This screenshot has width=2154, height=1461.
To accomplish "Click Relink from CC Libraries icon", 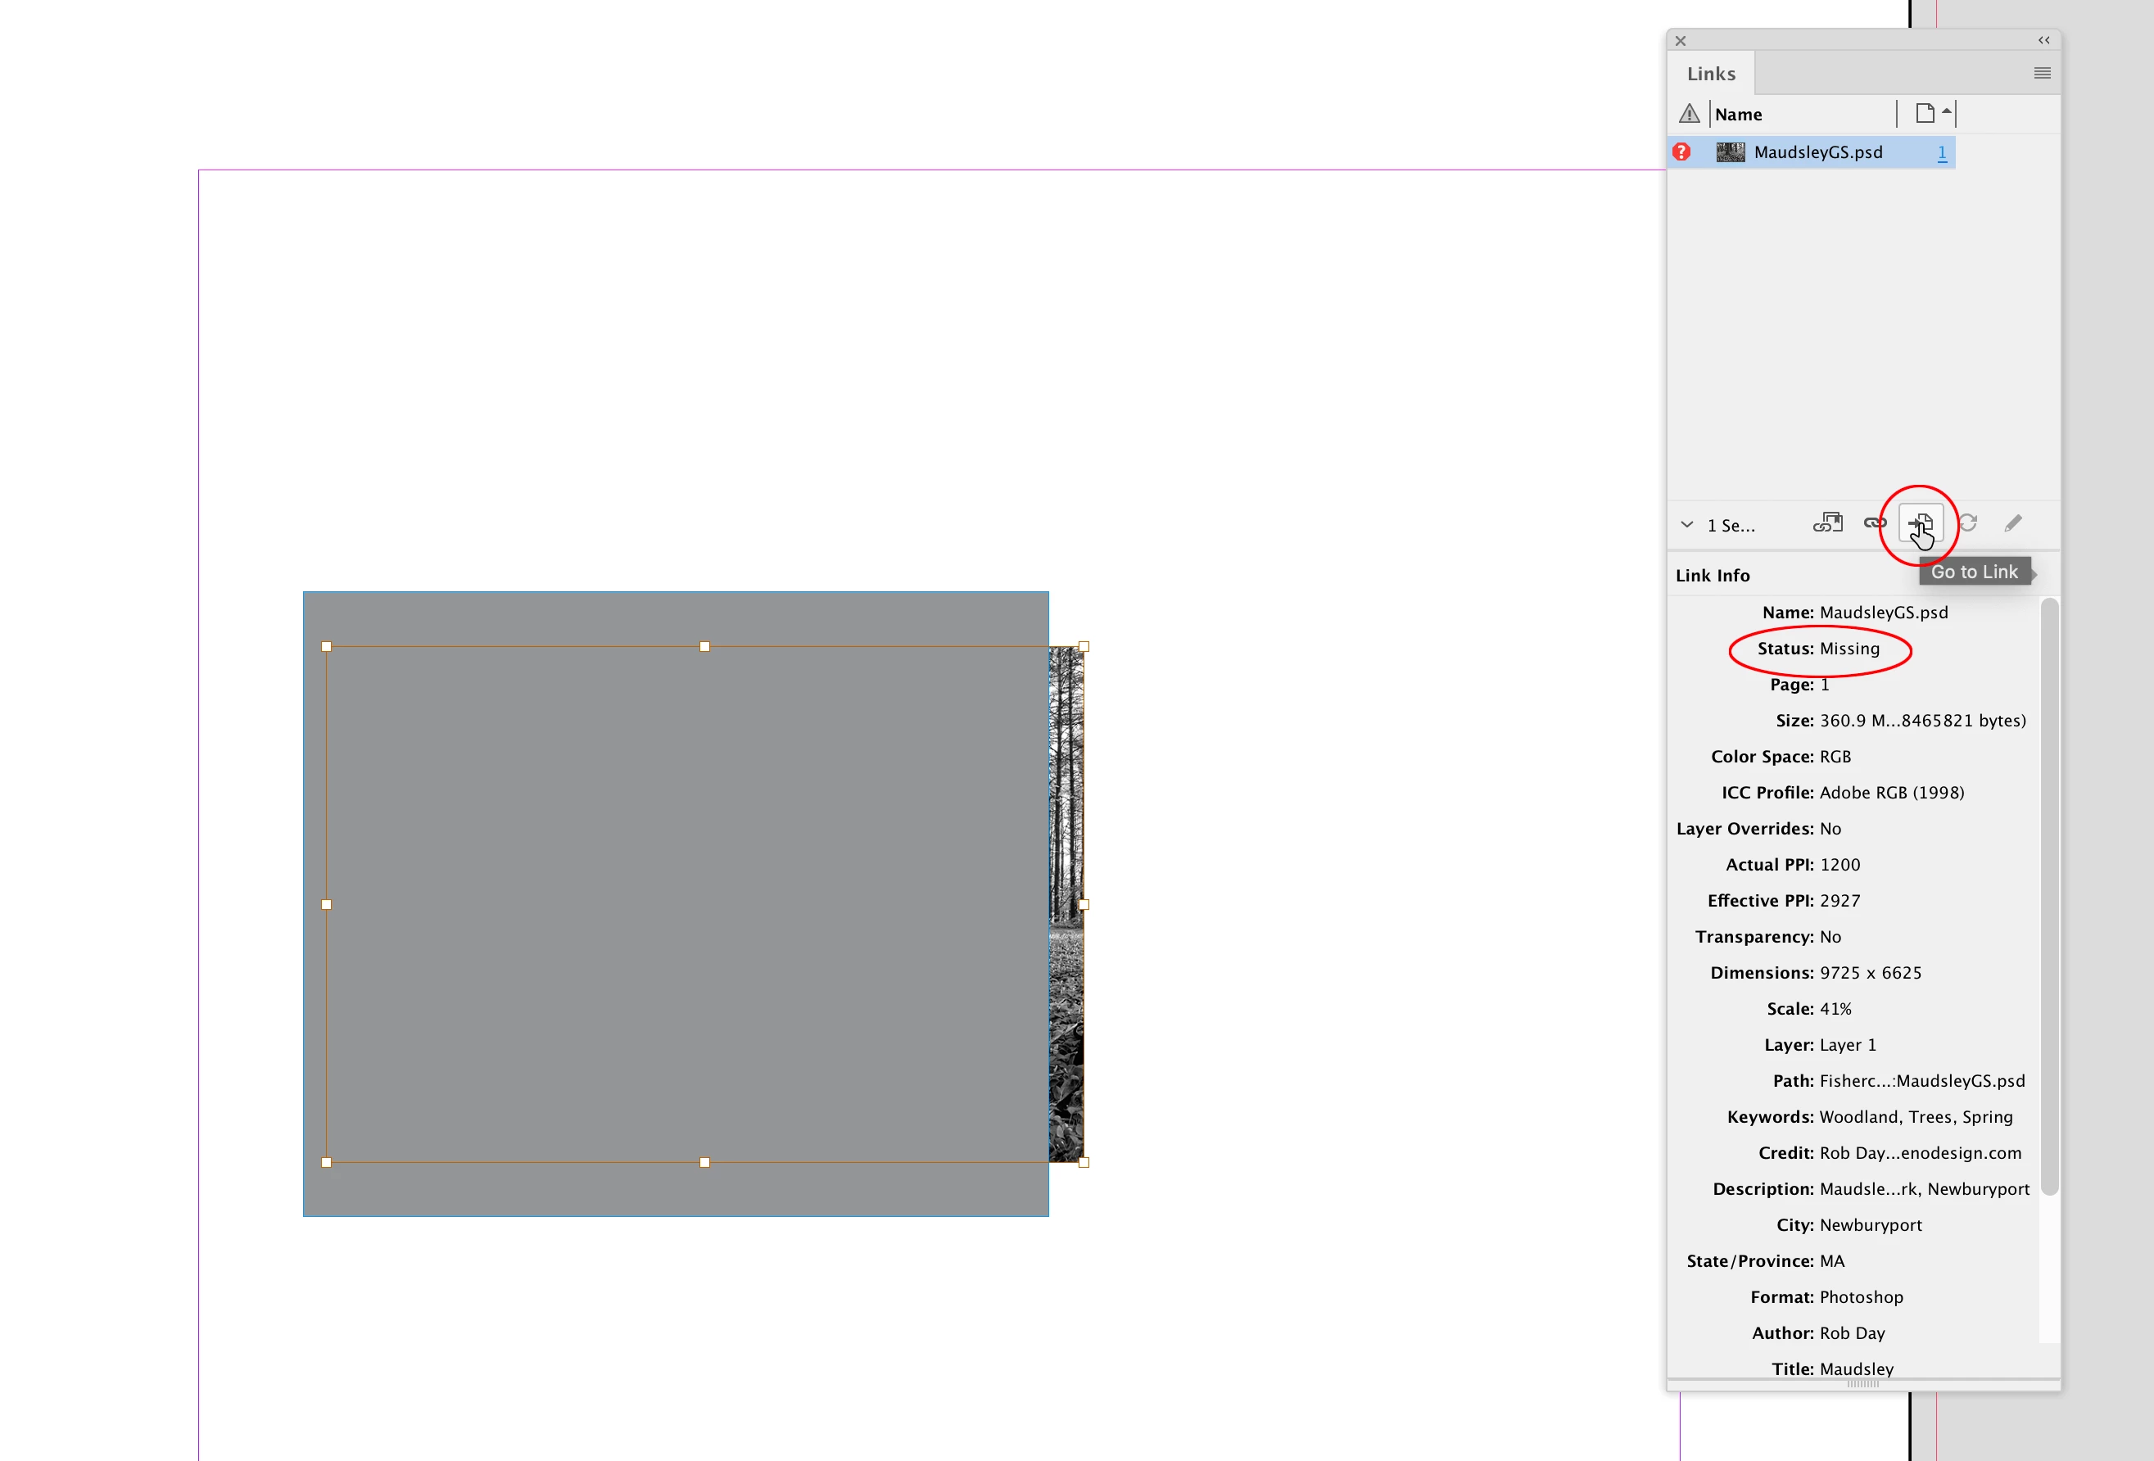I will [x=1827, y=524].
